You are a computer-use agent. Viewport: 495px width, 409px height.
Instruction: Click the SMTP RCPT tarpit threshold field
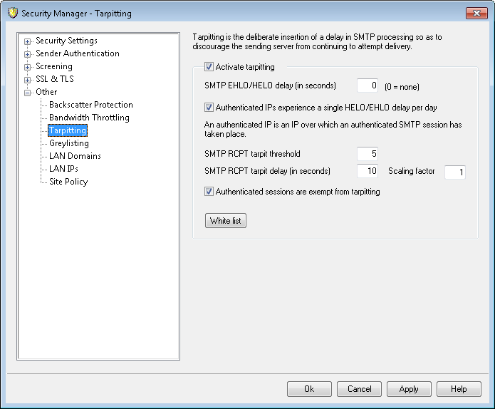[368, 154]
